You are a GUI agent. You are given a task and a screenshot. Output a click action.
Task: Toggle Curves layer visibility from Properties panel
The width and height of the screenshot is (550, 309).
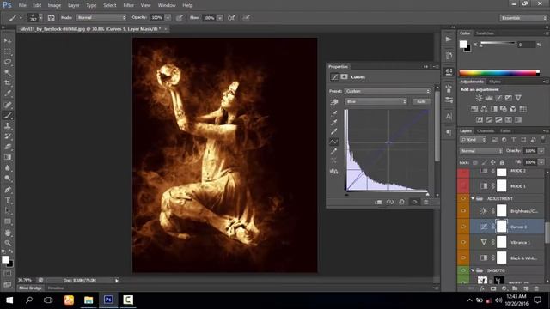[414, 203]
